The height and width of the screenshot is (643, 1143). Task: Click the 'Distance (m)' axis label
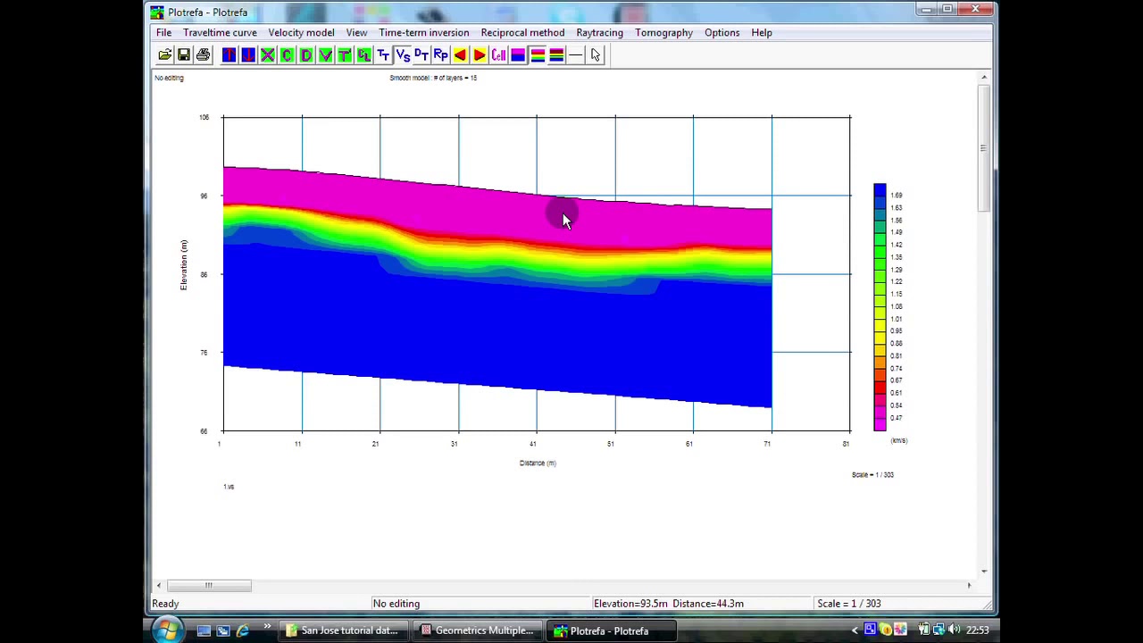click(538, 463)
